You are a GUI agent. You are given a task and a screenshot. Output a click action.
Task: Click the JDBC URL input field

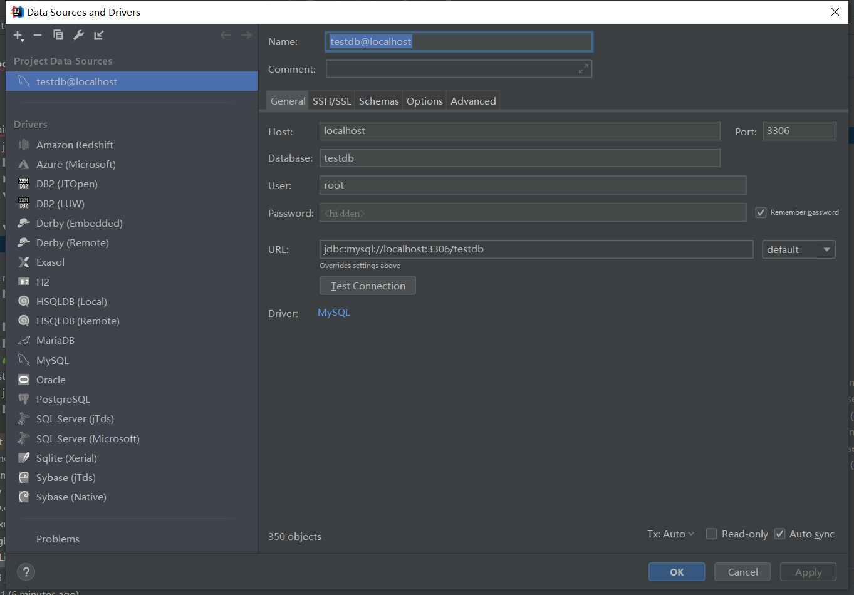(536, 249)
